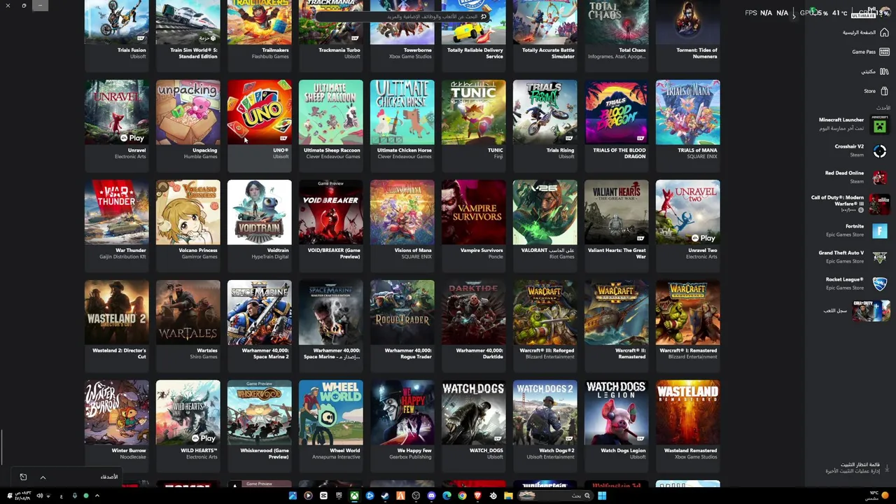
Task: Open the Game Pass sidebar icon
Action: tap(884, 52)
